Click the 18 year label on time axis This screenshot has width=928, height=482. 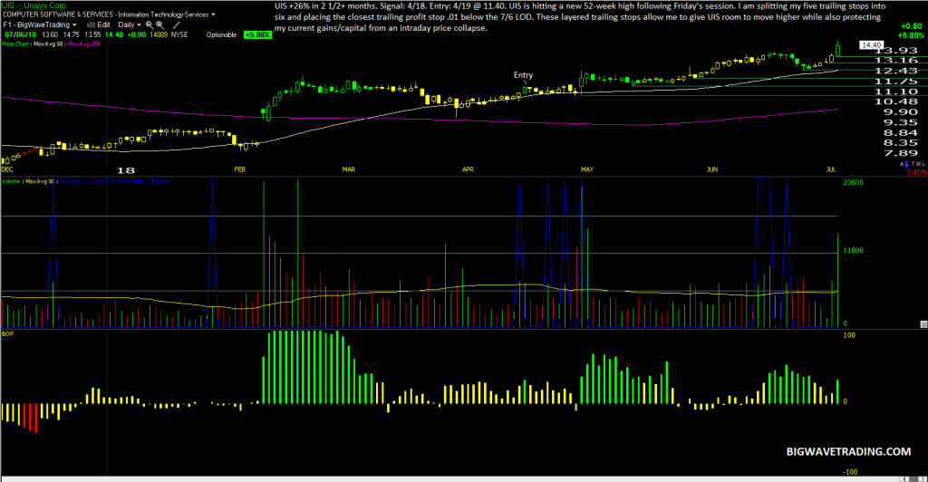(125, 170)
